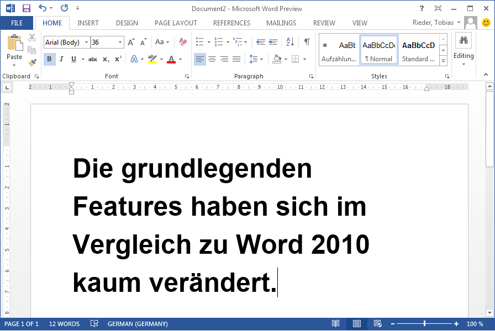Switch to Full Screen ribbon display options

click(438, 8)
